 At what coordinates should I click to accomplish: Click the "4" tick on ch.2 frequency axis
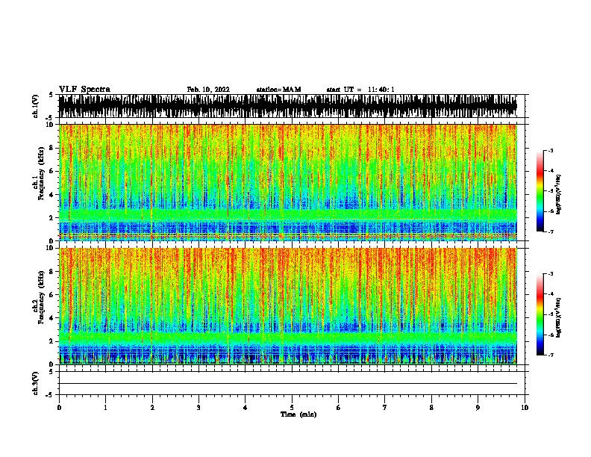coord(52,319)
